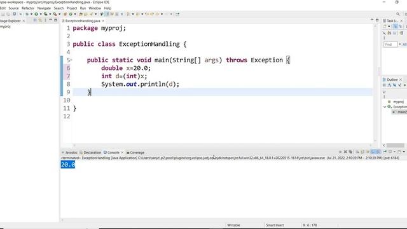Minimize the Package Explorer panel
Viewport: 407px width, 229px height.
point(51,20)
